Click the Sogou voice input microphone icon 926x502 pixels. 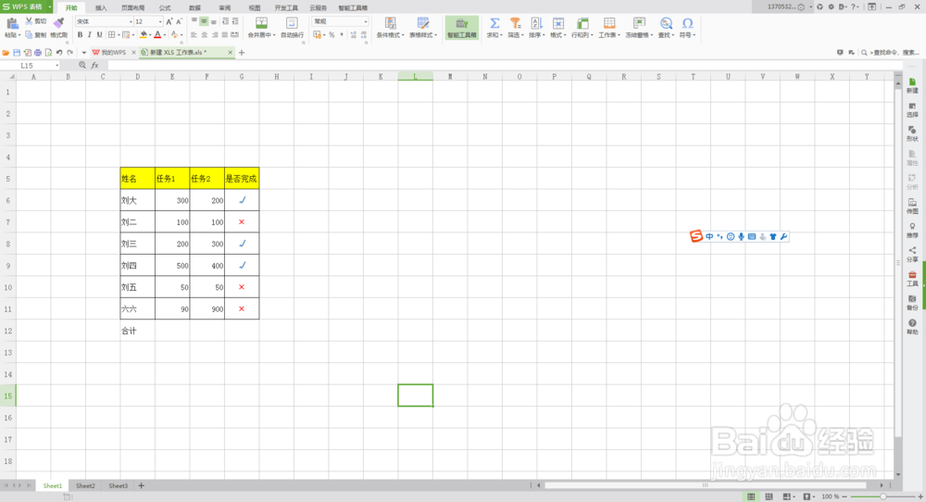coord(741,236)
